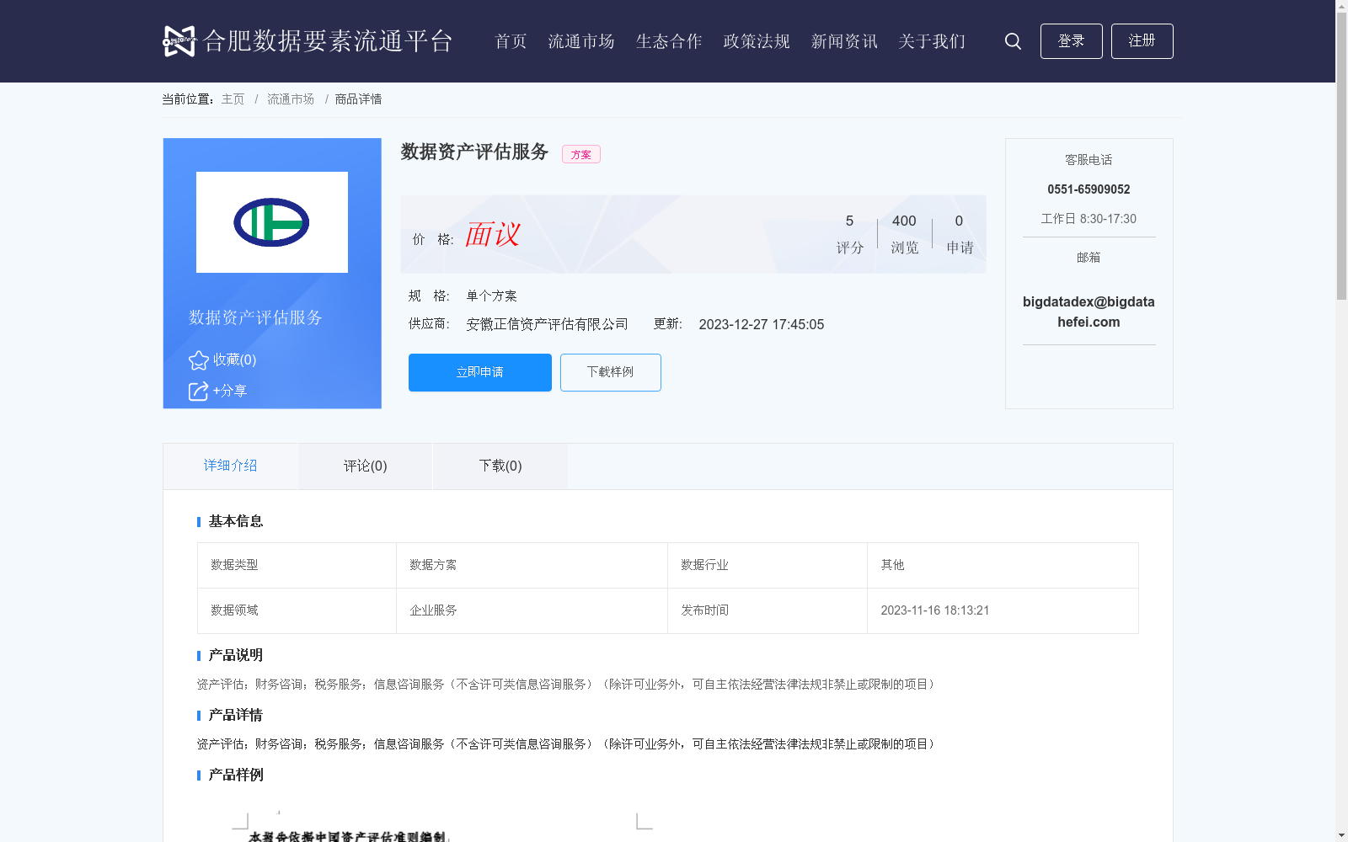Click product title 数据资产评估服务 heading
The image size is (1348, 842).
point(474,152)
